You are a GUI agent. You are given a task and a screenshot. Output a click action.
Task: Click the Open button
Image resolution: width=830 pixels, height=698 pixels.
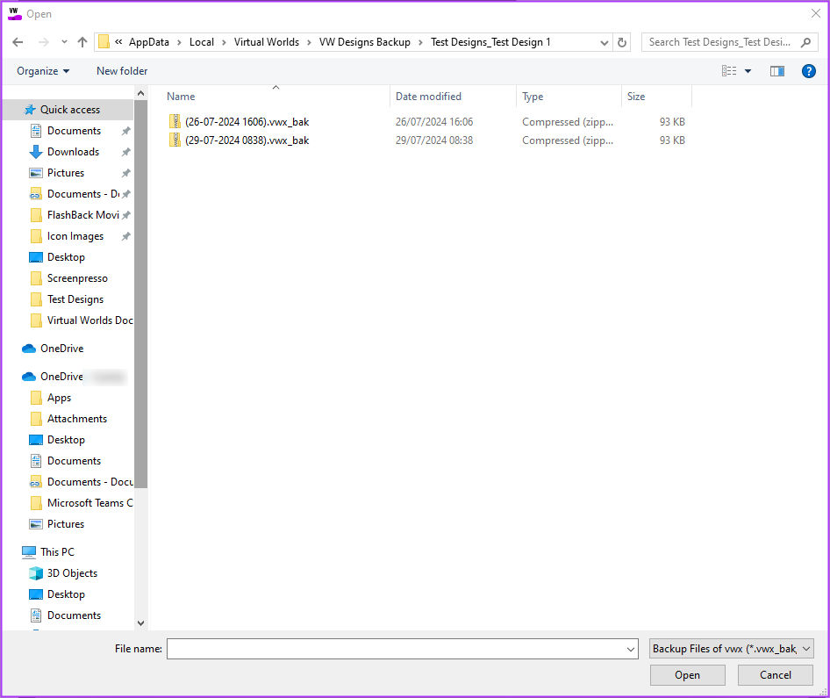687,675
